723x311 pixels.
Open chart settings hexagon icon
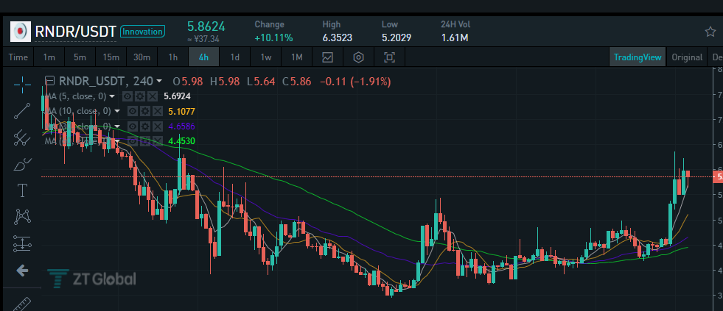coord(358,57)
